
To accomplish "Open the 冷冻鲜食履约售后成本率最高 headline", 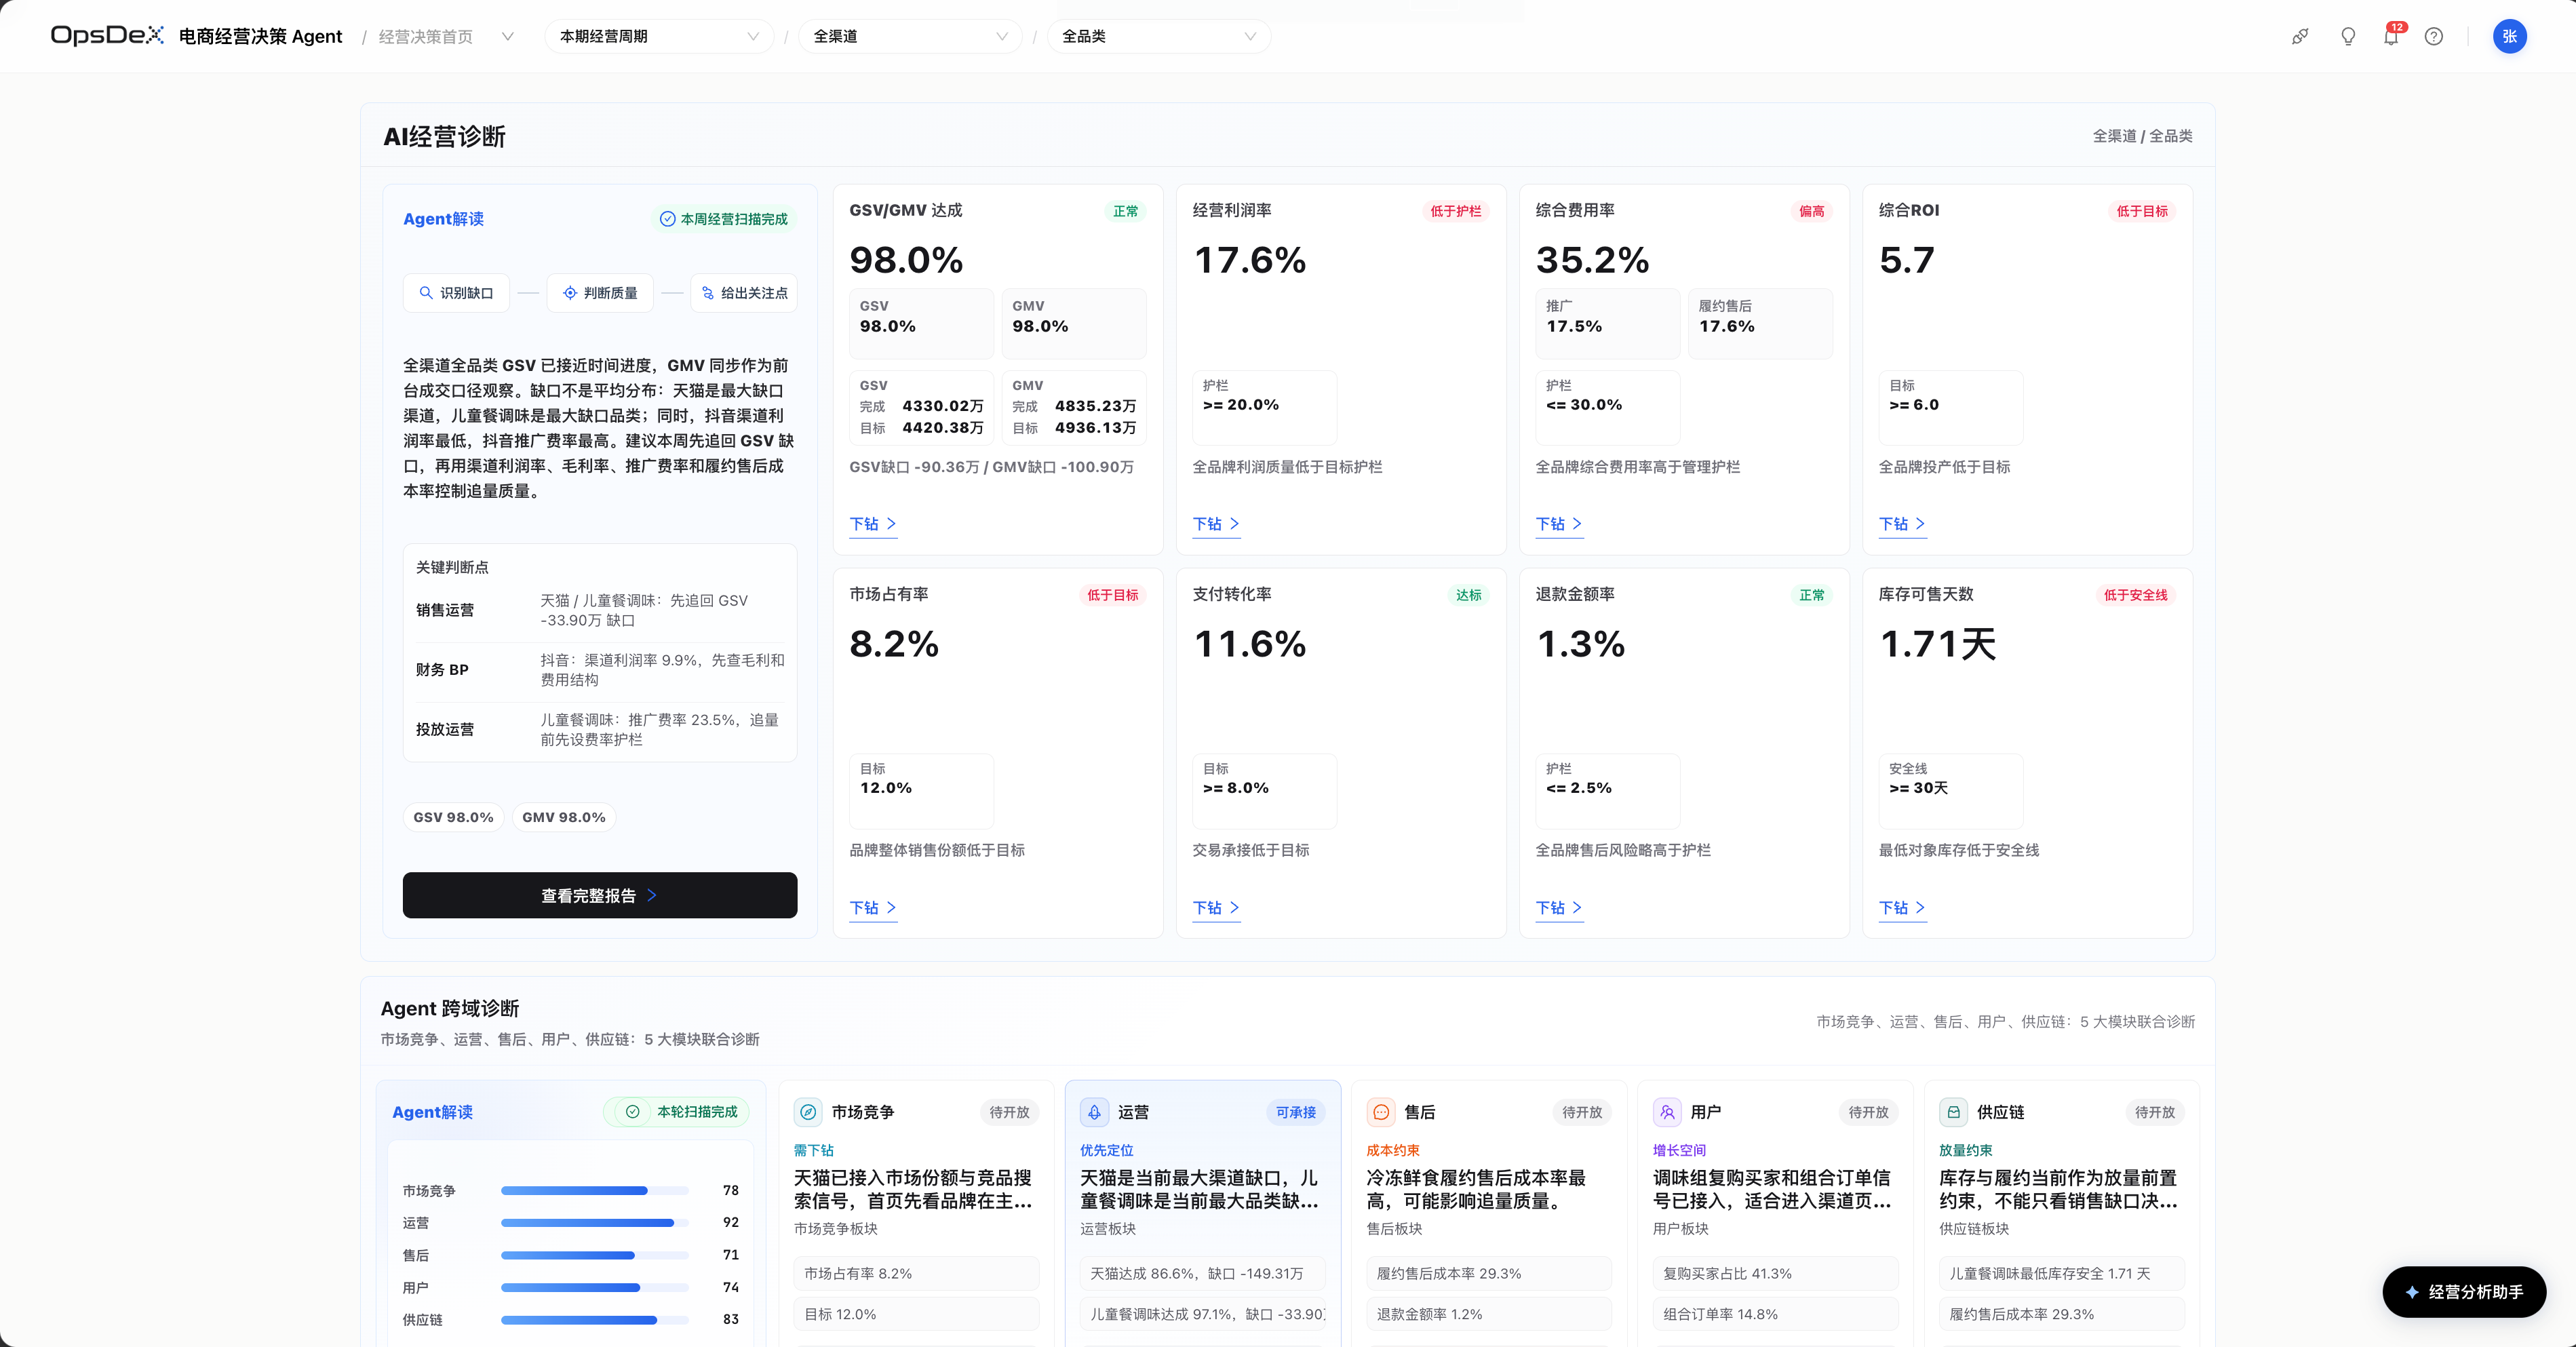I will tap(1476, 1189).
